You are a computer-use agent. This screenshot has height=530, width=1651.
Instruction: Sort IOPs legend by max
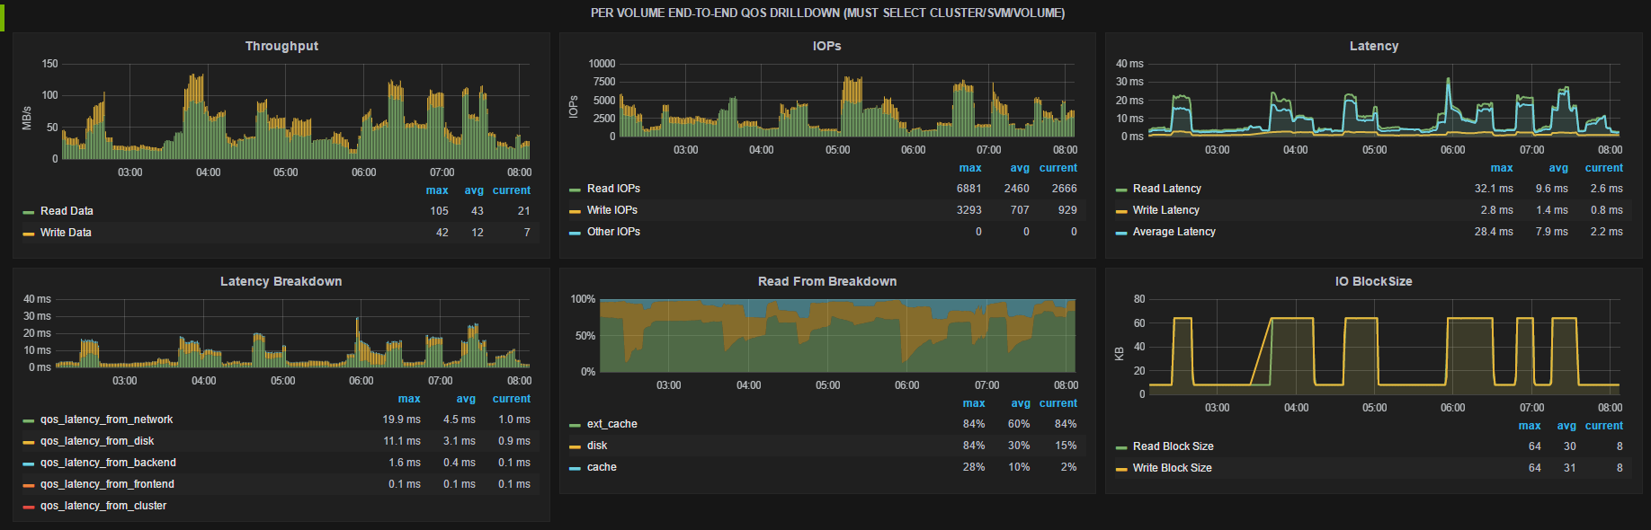[970, 168]
